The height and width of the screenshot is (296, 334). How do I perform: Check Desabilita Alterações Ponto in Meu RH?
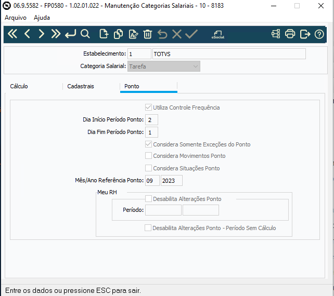click(148, 199)
